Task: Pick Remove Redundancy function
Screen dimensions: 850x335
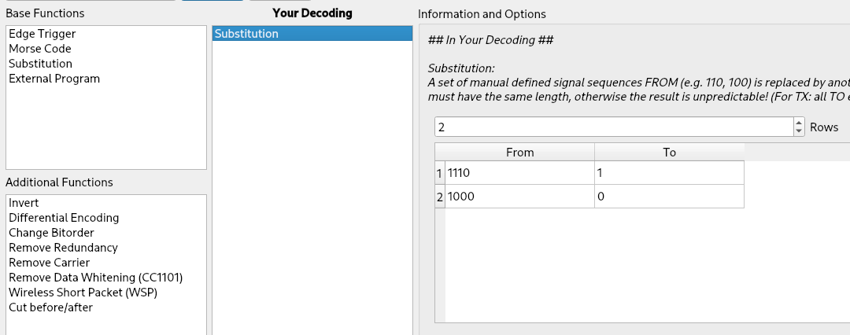Action: 63,248
